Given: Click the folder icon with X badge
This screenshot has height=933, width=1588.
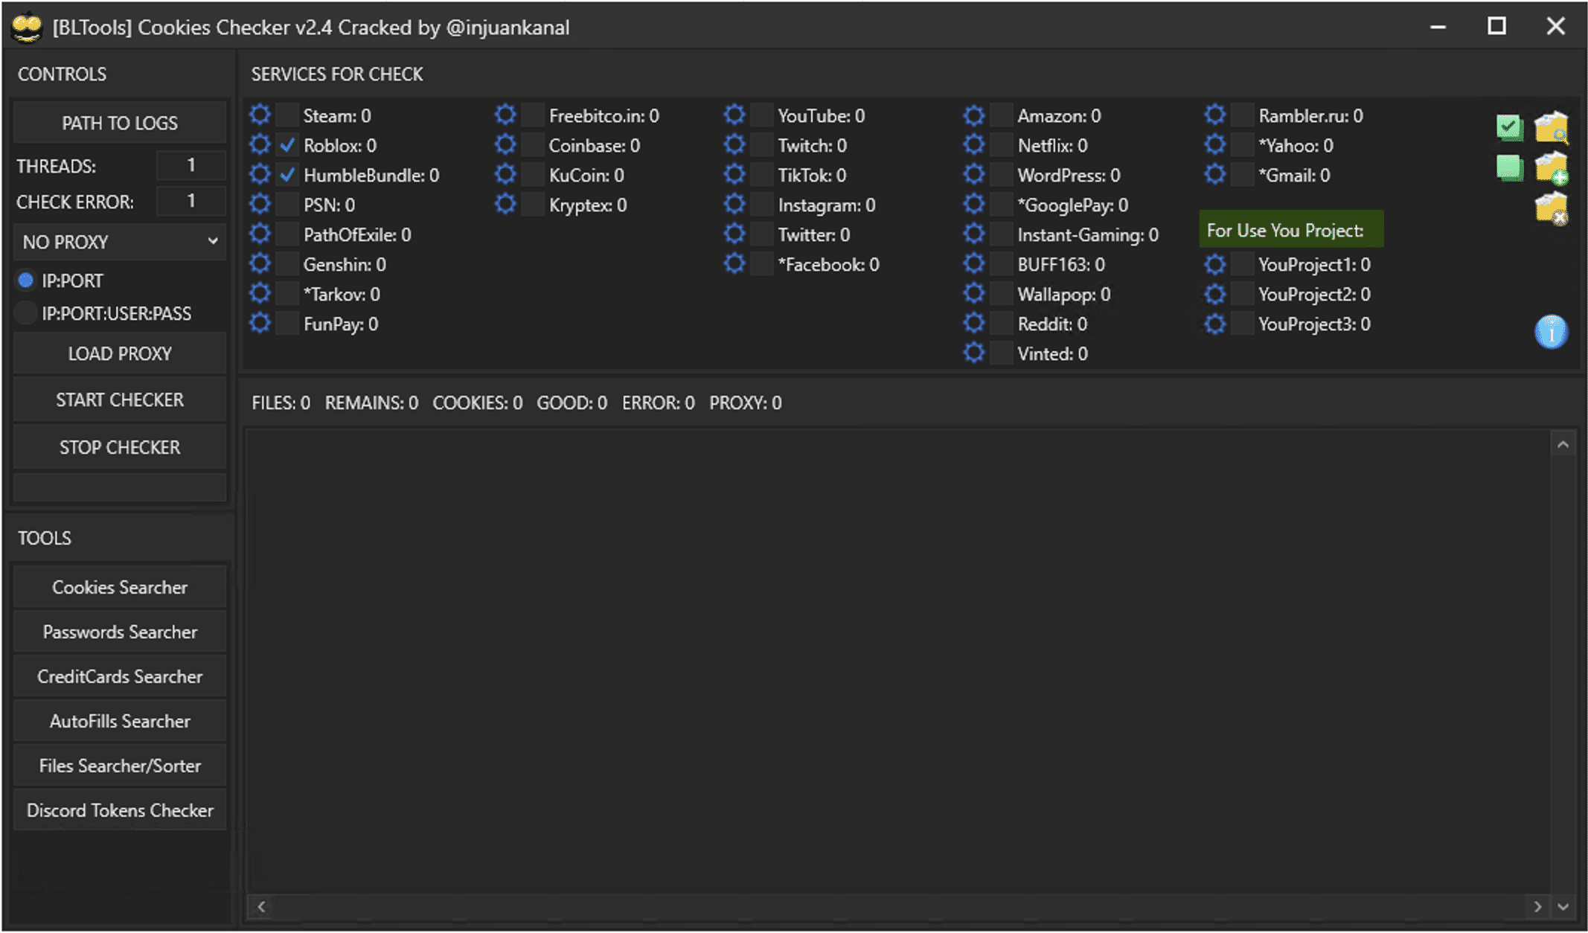Looking at the screenshot, I should point(1551,208).
